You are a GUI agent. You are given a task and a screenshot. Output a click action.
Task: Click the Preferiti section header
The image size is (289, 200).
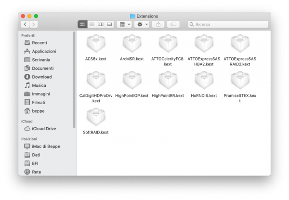pos(28,35)
